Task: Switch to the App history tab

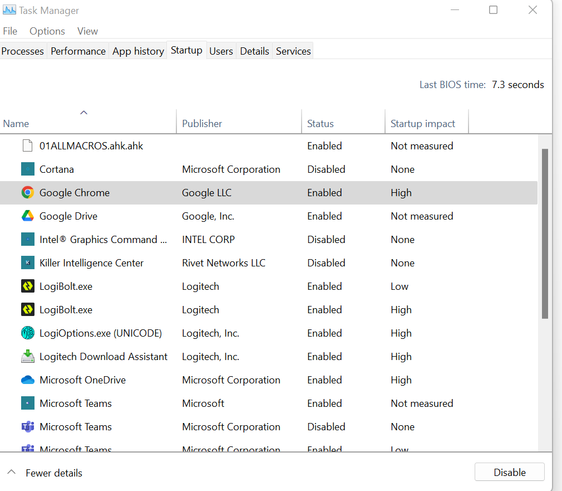Action: tap(138, 51)
